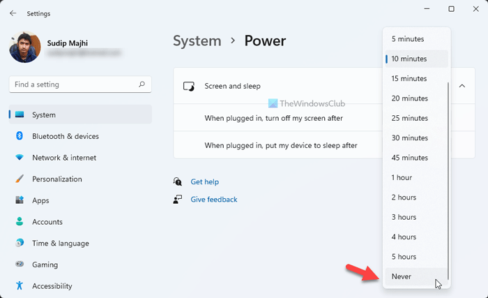Pick 1 hour from the timeout list
Image resolution: width=488 pixels, height=298 pixels.
pos(402,177)
